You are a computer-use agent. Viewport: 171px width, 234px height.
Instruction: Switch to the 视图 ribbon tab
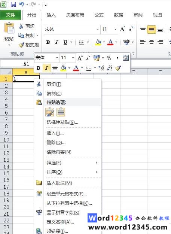(x=158, y=15)
